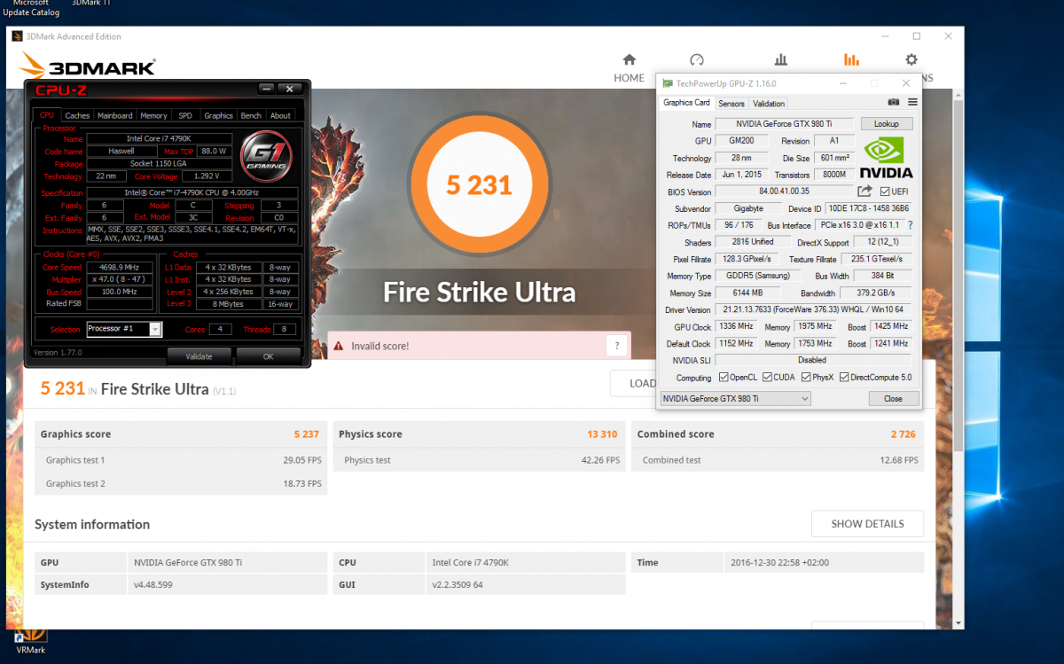This screenshot has width=1064, height=664.
Task: Click Bus Interface question mark help
Action: [x=910, y=225]
